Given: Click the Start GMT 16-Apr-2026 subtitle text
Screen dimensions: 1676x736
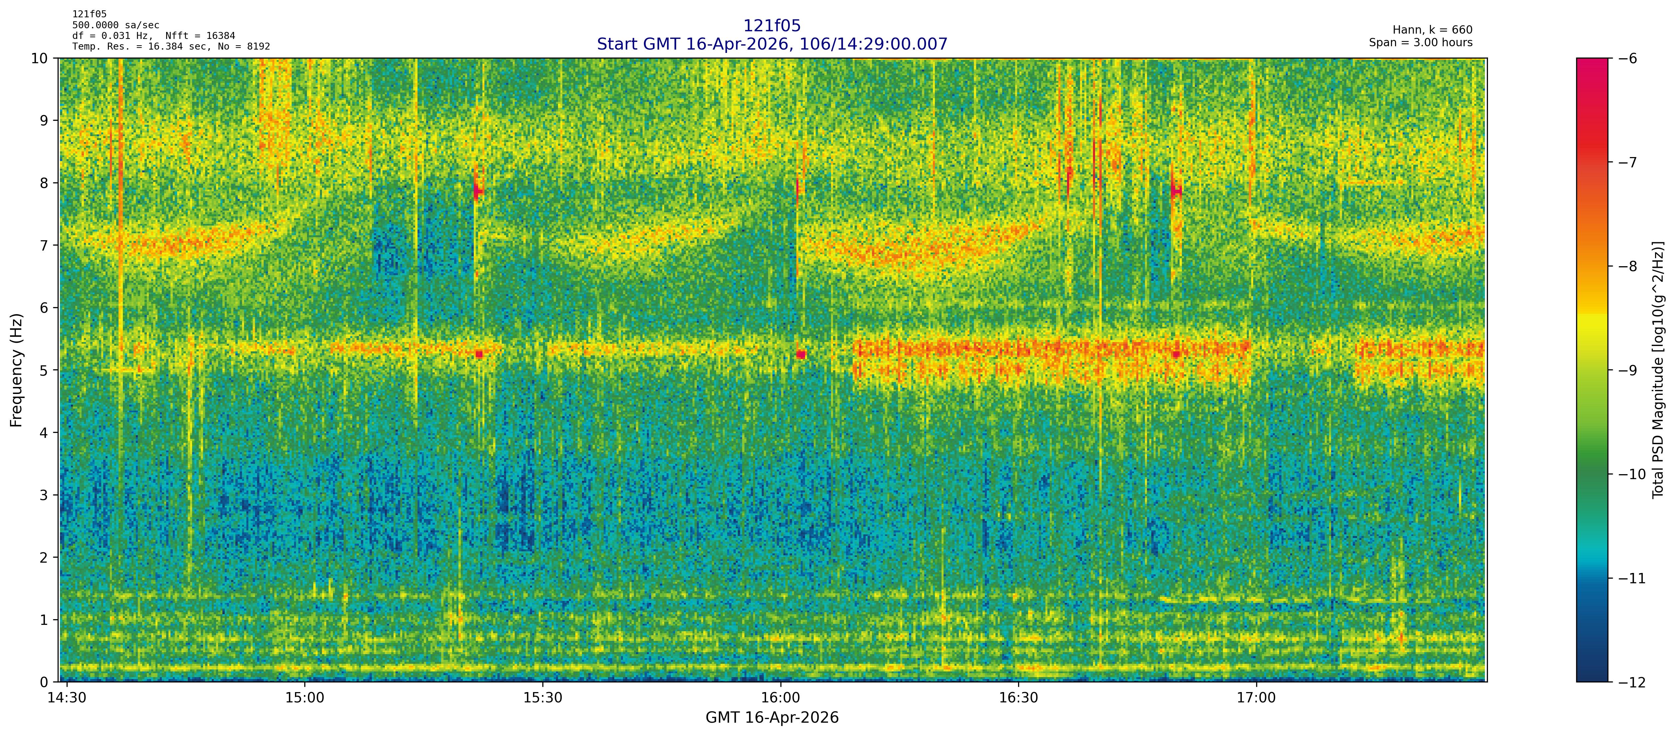Looking at the screenshot, I should click(x=772, y=44).
